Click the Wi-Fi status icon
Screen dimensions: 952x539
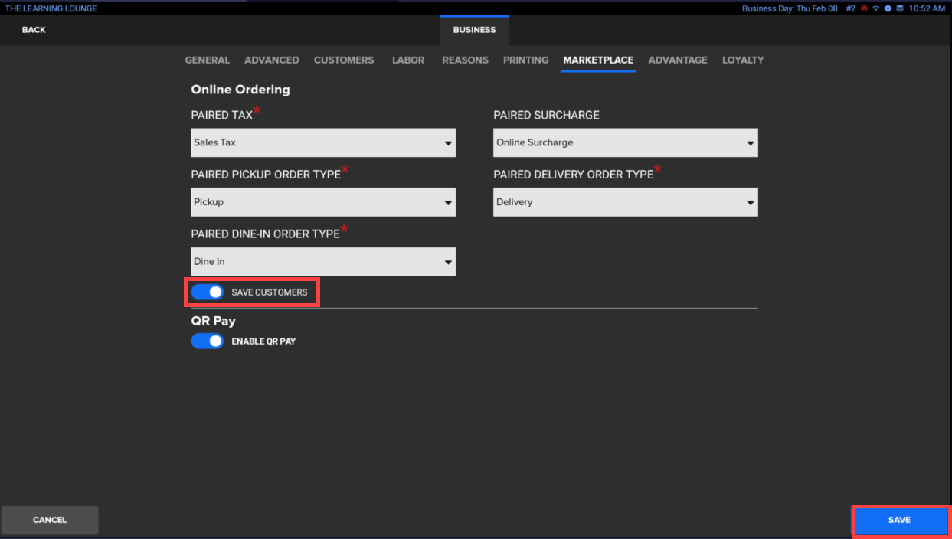[x=876, y=8]
